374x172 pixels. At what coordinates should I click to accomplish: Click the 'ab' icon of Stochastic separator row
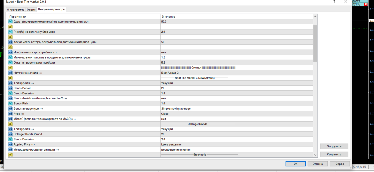[10, 155]
